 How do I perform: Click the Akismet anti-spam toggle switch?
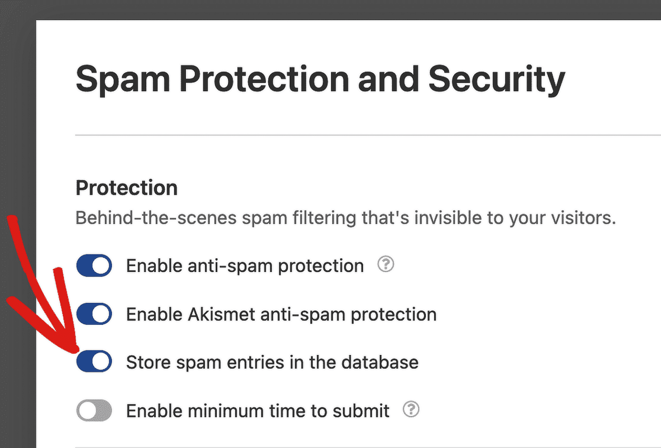(94, 314)
